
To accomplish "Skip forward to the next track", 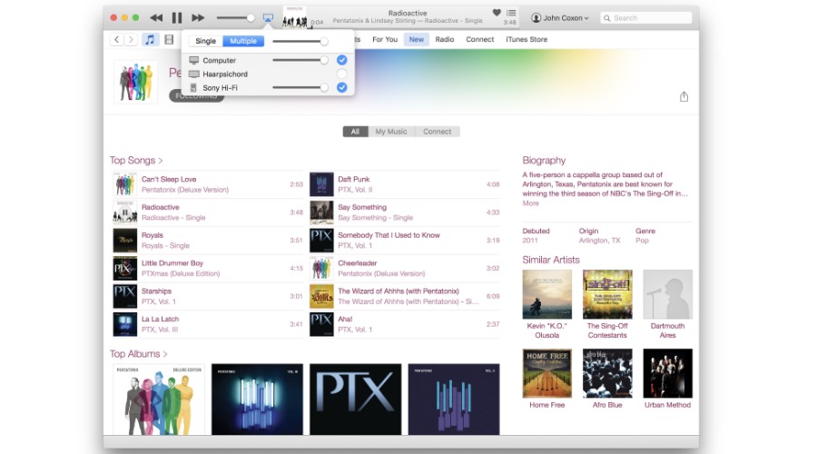I will tap(198, 18).
